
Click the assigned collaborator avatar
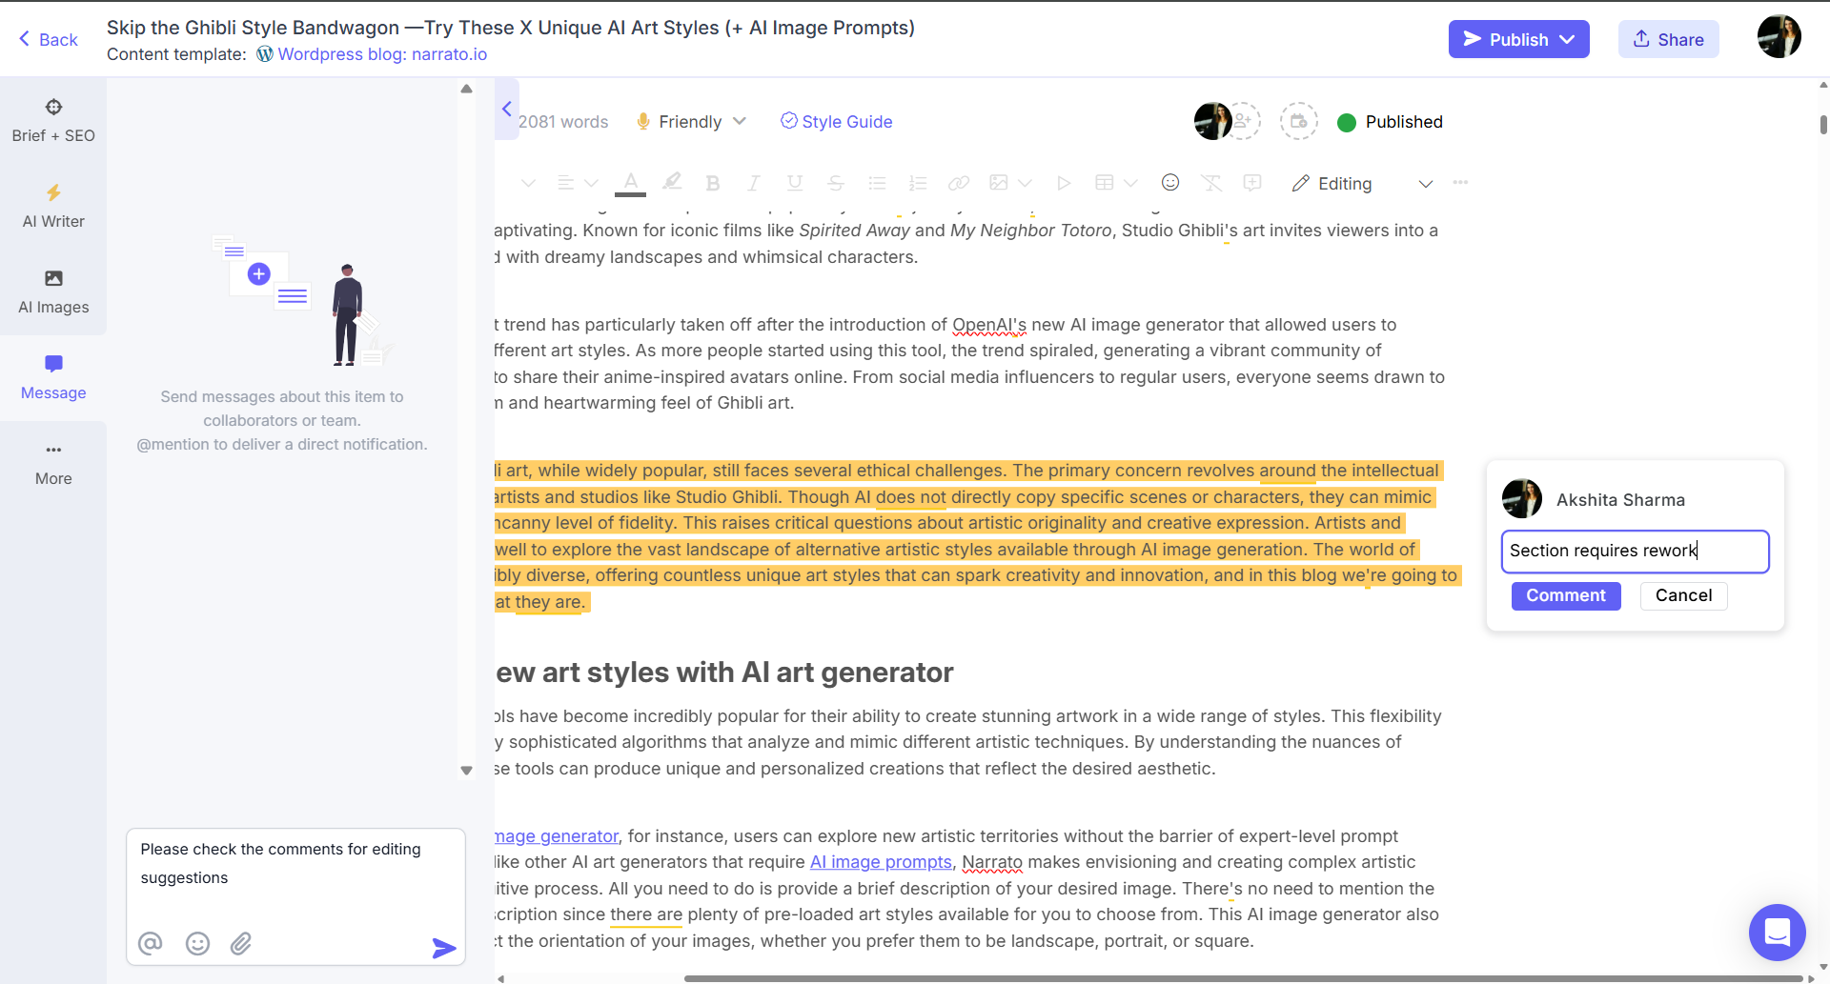click(1212, 121)
